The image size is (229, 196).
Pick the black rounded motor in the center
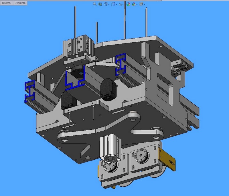(x=107, y=89)
